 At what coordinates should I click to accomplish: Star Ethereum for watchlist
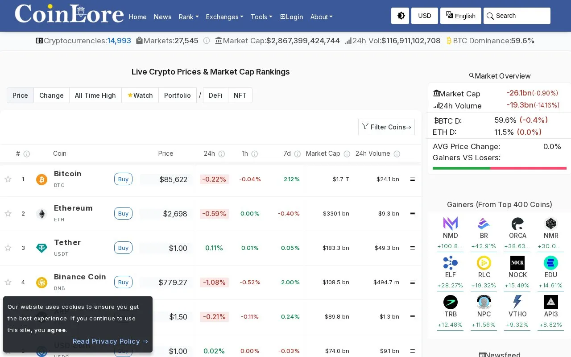8,213
